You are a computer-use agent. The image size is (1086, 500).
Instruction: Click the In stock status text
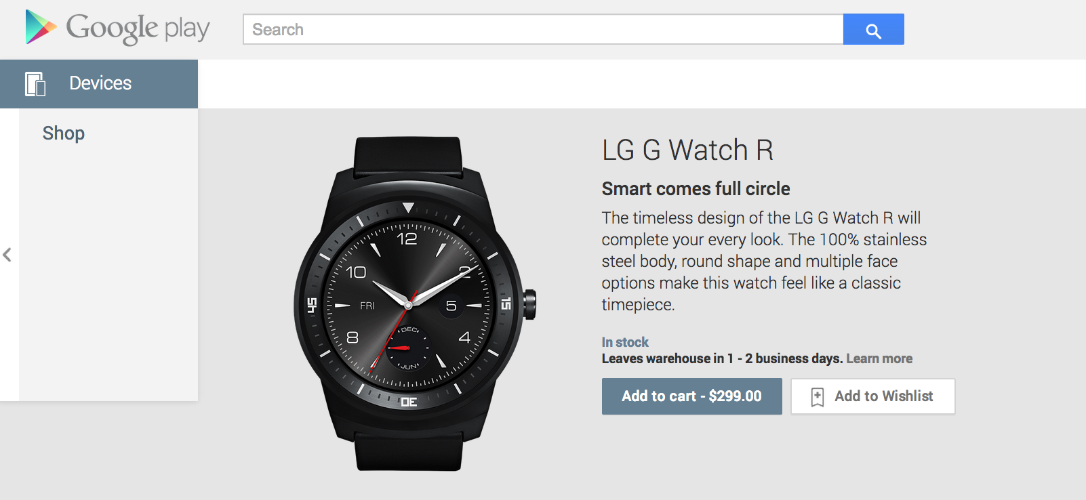(625, 342)
